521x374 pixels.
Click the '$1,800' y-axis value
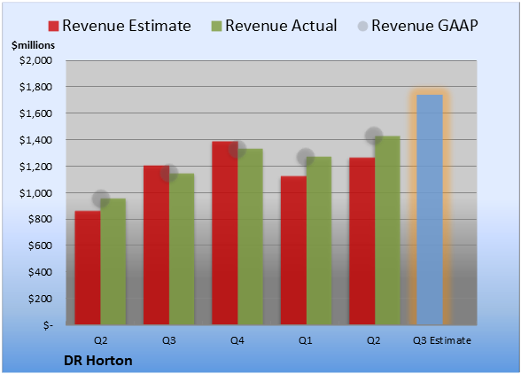point(35,87)
